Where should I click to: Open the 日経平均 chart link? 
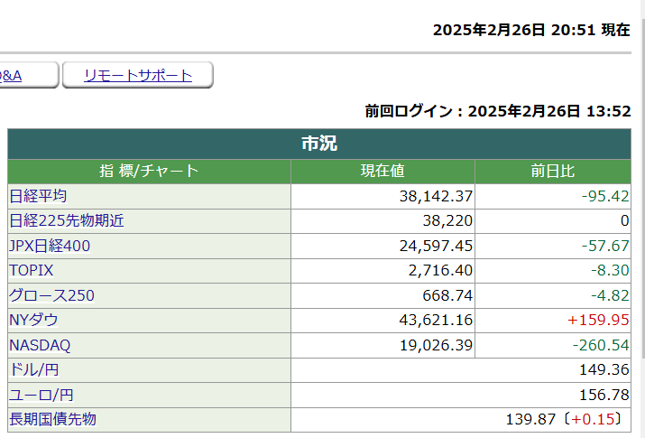coord(38,196)
